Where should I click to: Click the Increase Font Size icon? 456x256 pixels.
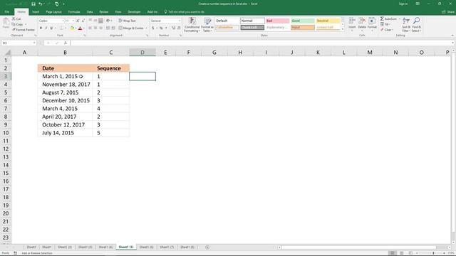tap(78, 21)
